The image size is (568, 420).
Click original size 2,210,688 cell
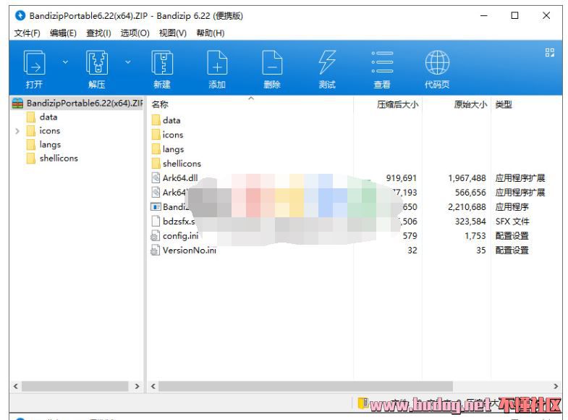point(467,207)
